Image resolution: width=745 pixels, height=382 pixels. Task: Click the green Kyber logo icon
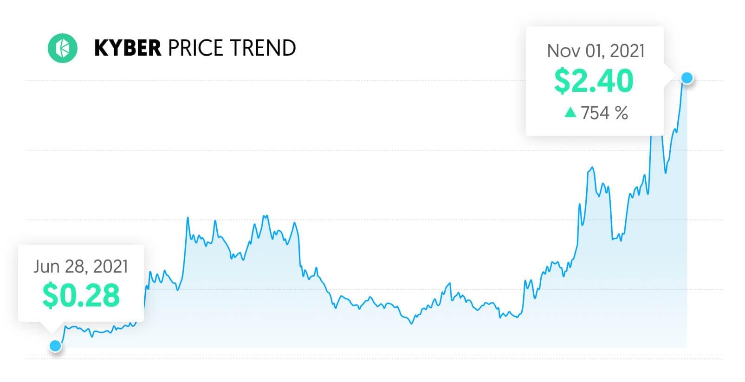pos(62,48)
